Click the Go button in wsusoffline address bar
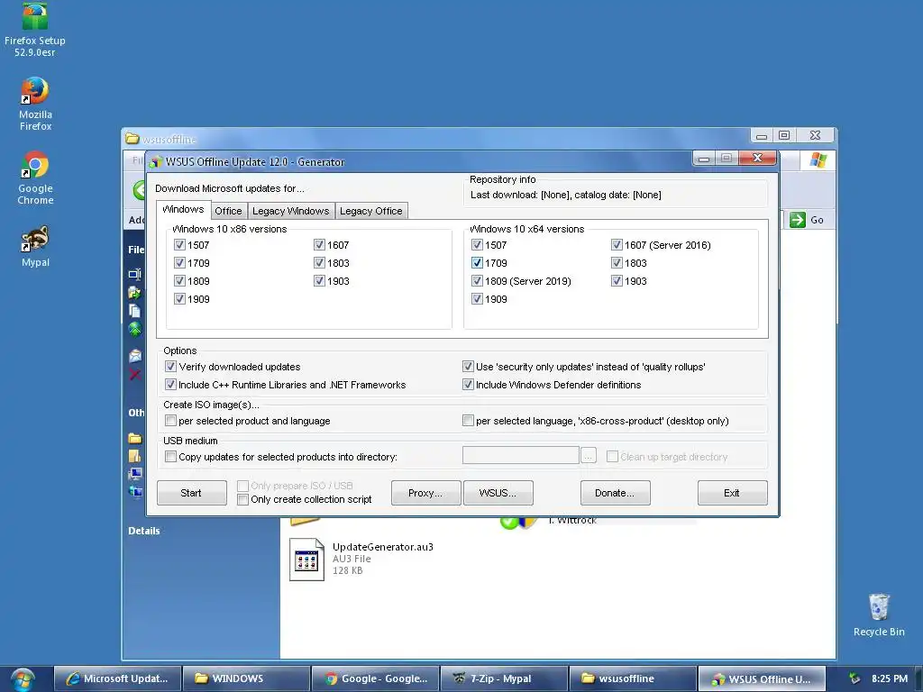Screen dimensions: 923x692 [807, 220]
